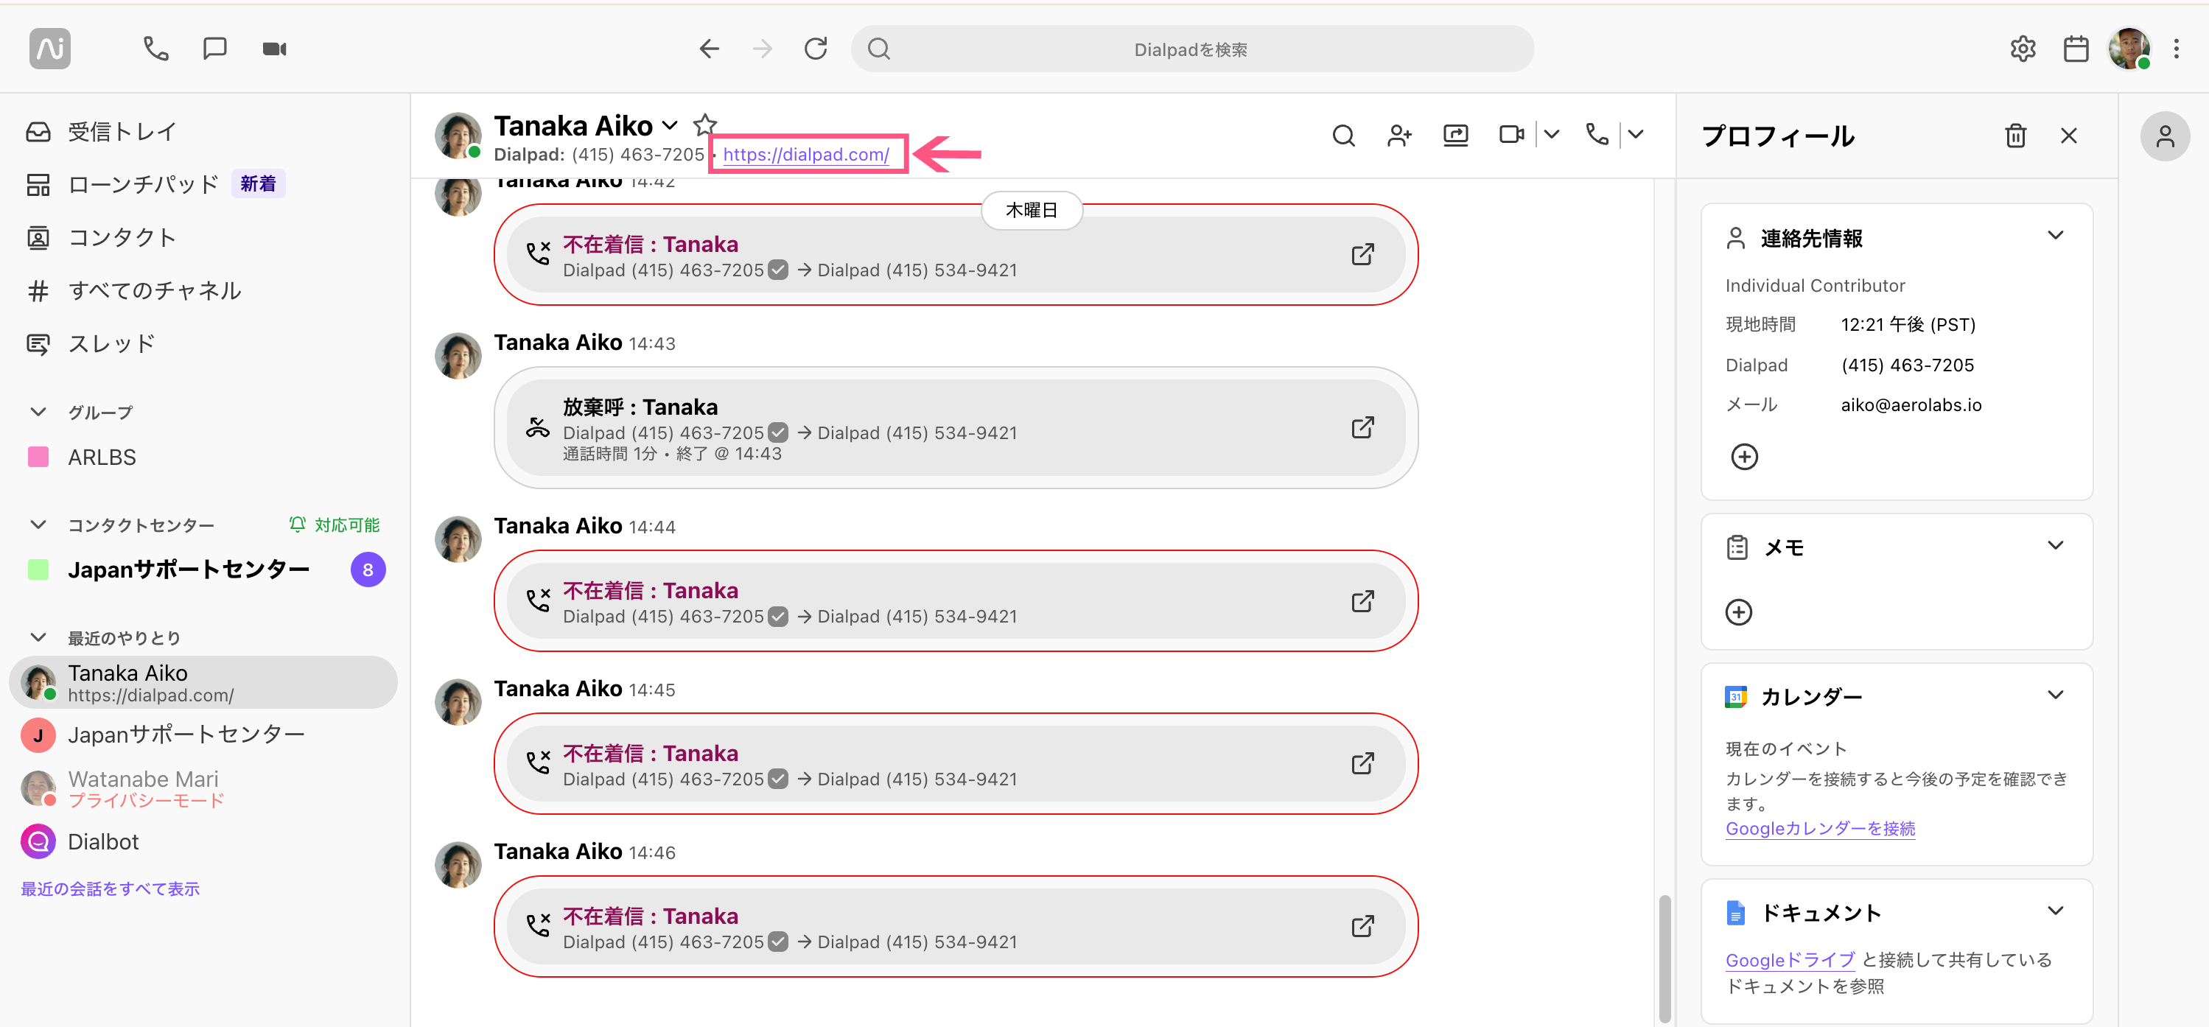Screen dimensions: 2209x1027
Task: Start a meeting with the camera icon
Action: (274, 49)
